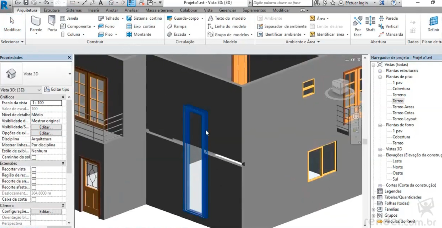Collapse the Plantas de piso node

pos(380,77)
